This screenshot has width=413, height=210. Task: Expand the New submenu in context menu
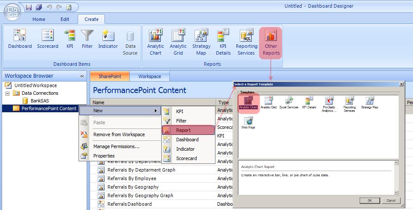[x=120, y=111]
